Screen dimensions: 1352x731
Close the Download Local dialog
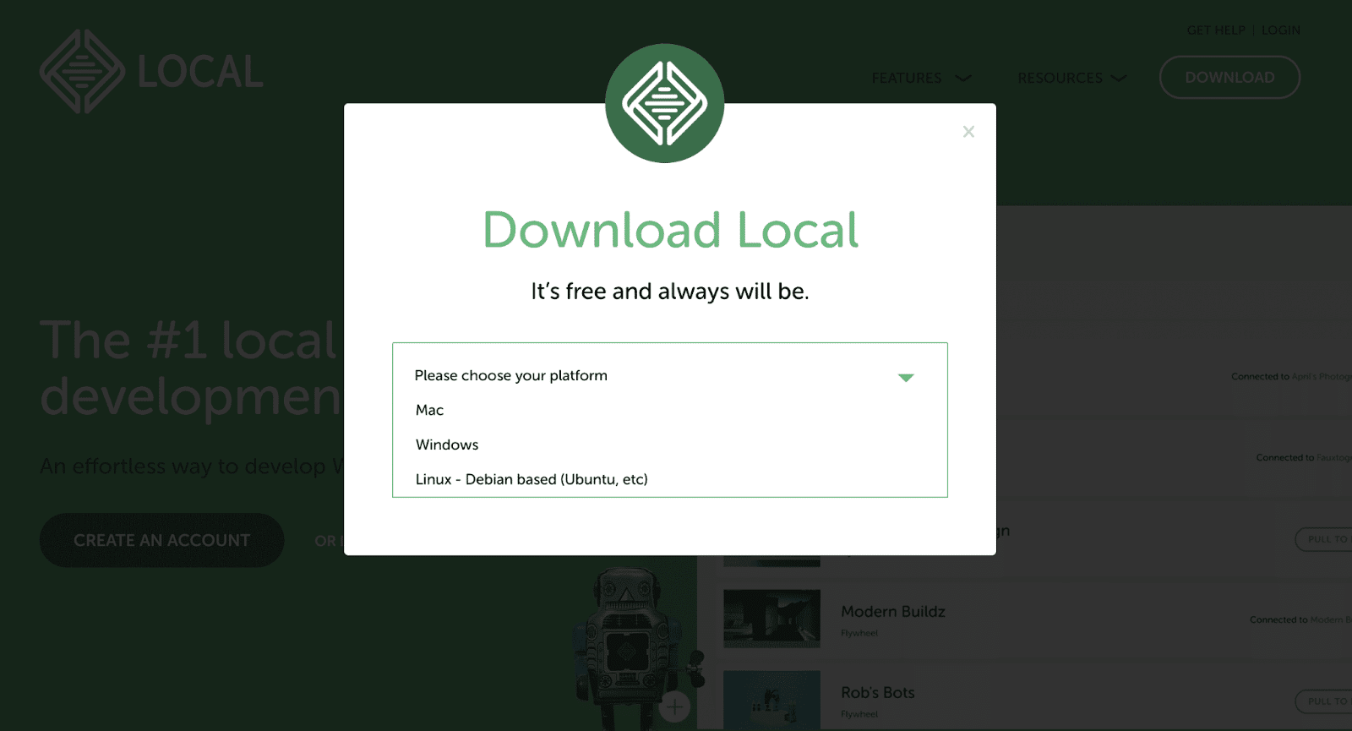[968, 132]
